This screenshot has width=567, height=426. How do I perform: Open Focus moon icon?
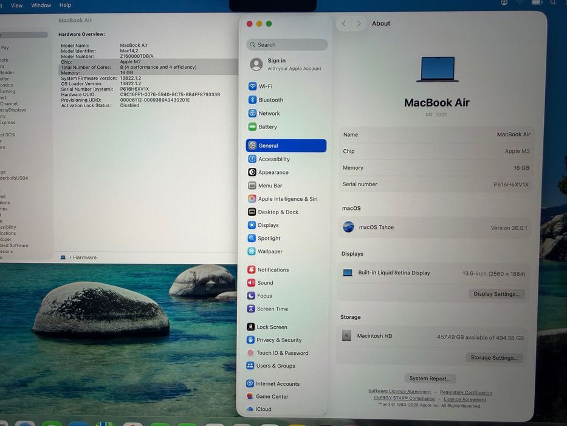point(252,296)
